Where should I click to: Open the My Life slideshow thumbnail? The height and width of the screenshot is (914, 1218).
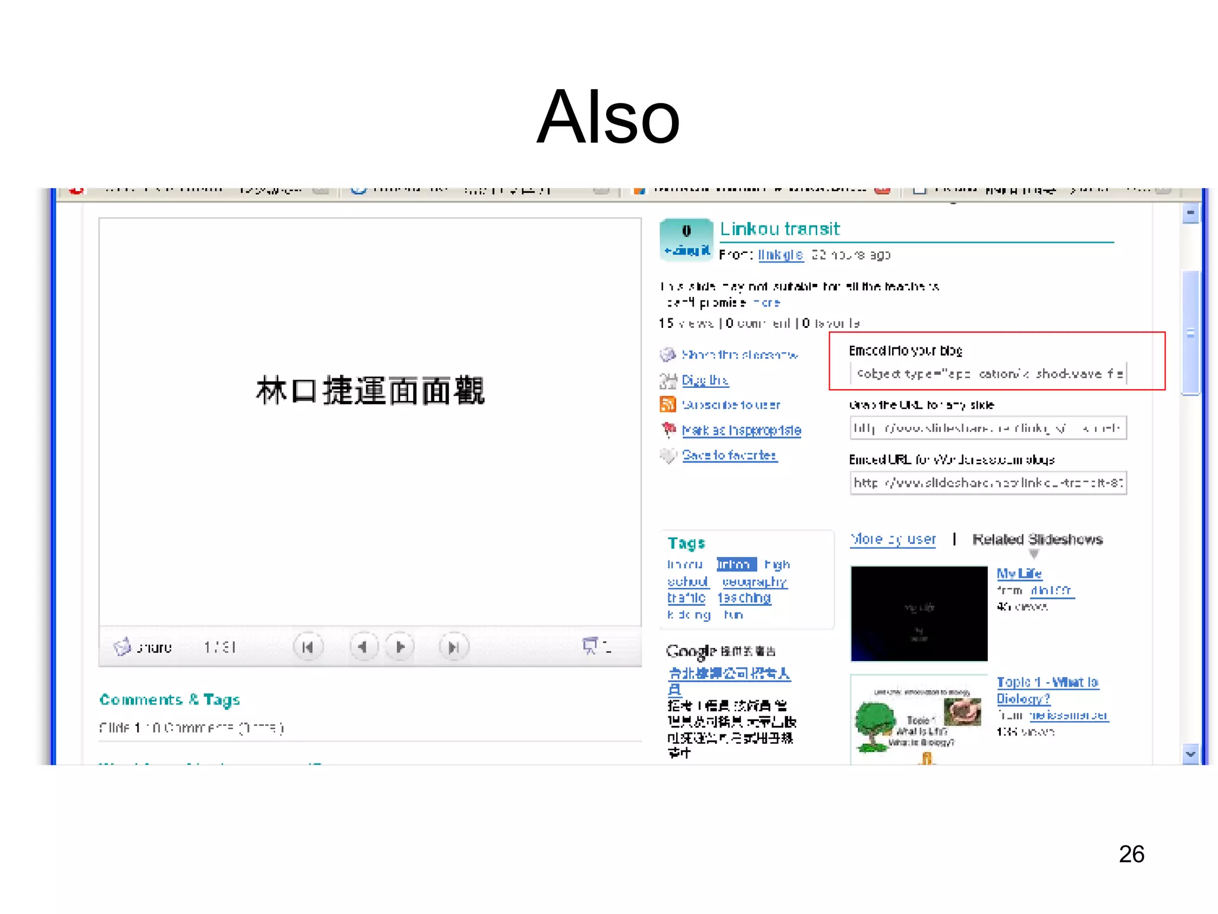click(x=919, y=613)
